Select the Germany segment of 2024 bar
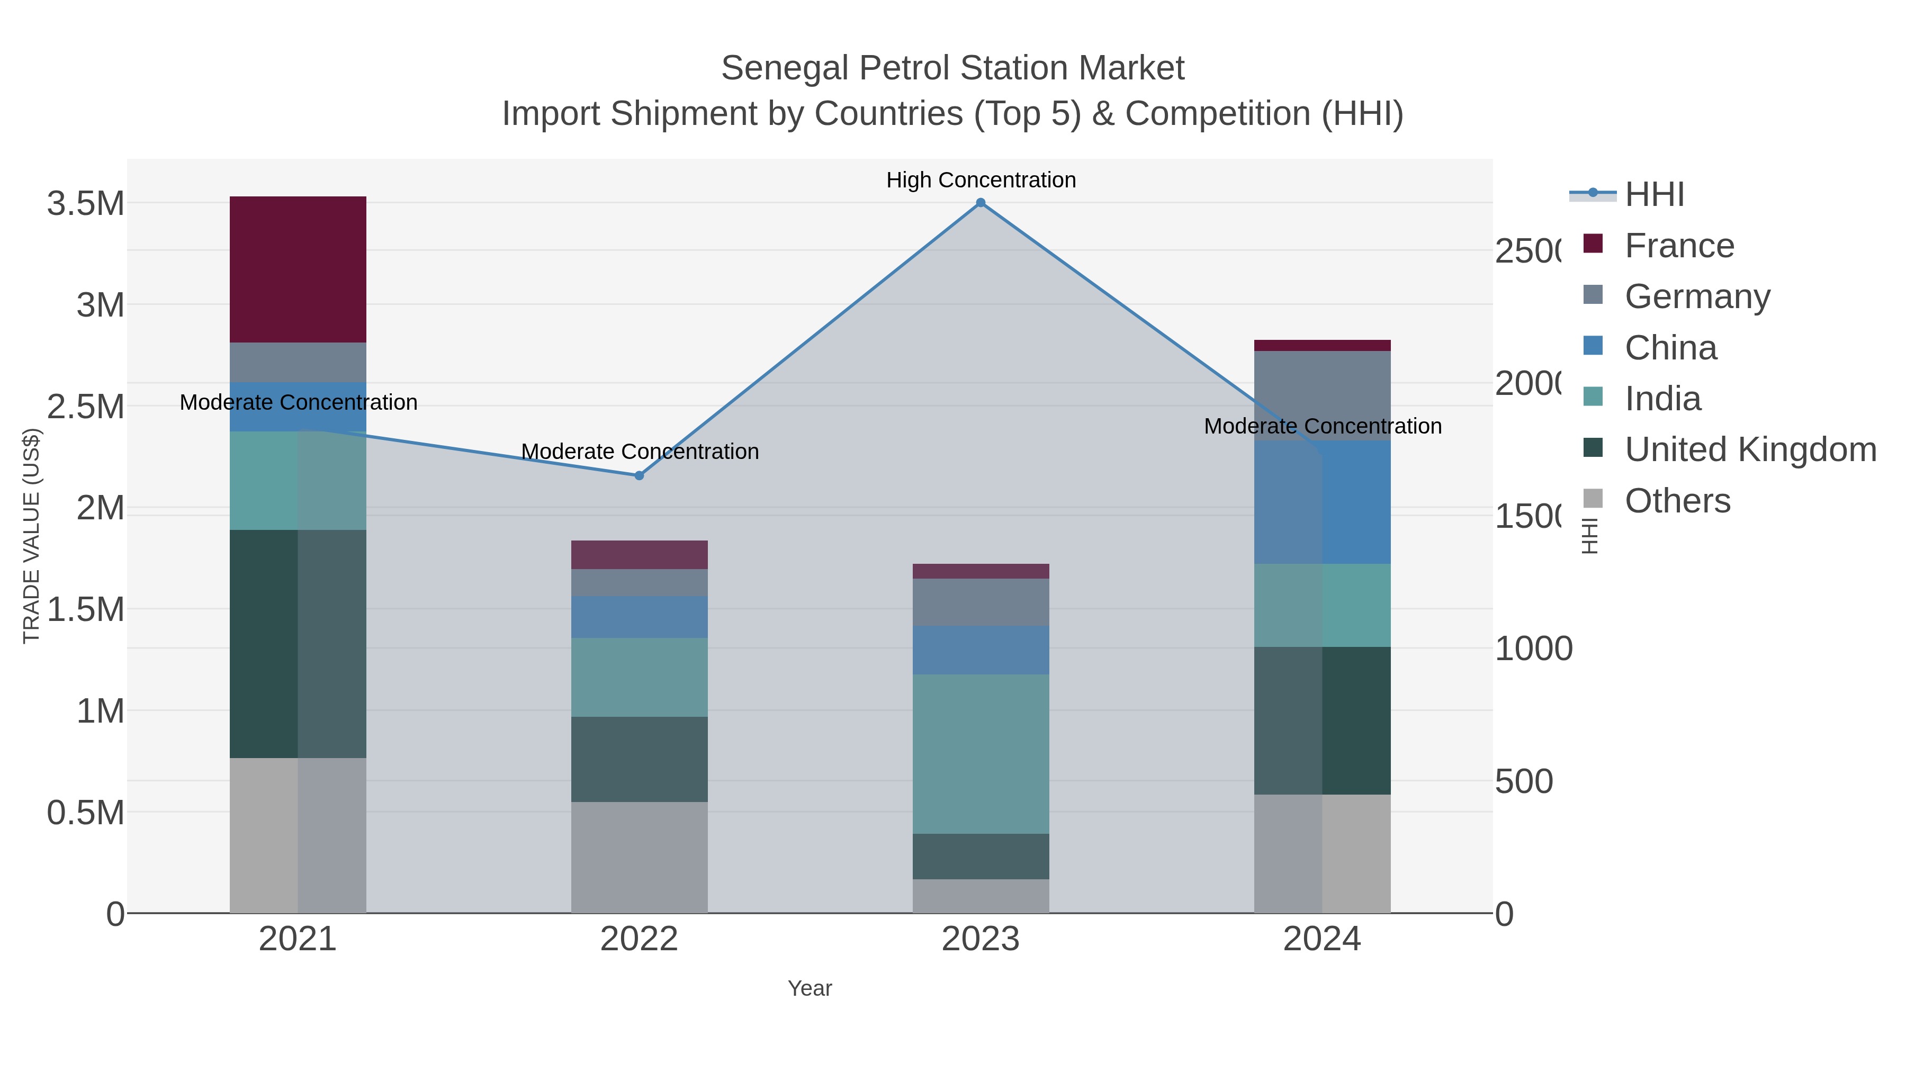Image resolution: width=1906 pixels, height=1072 pixels. coord(1322,396)
